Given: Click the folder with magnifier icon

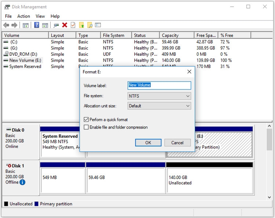Looking at the screenshot, I should (x=90, y=25).
